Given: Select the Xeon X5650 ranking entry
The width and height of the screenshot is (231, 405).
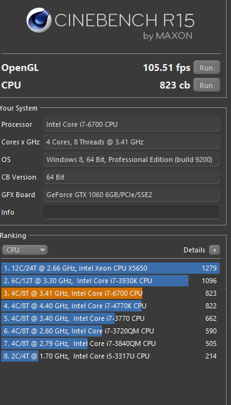Looking at the screenshot, I should (x=110, y=268).
